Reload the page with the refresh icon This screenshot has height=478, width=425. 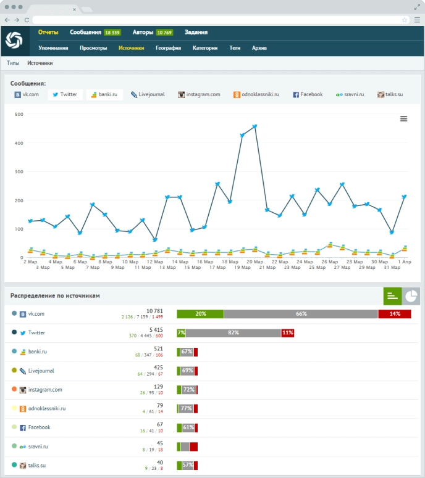27,20
